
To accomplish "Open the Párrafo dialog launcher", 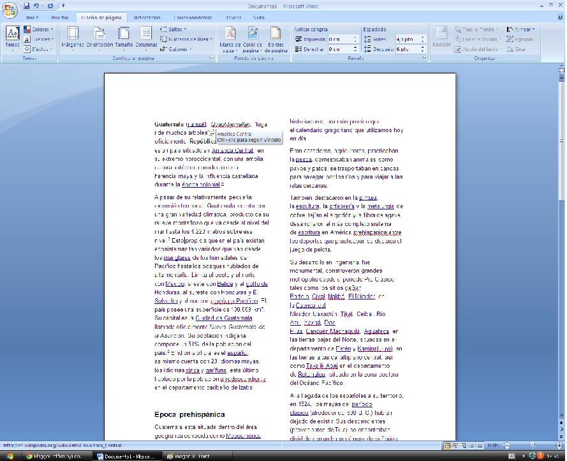I will click(423, 57).
